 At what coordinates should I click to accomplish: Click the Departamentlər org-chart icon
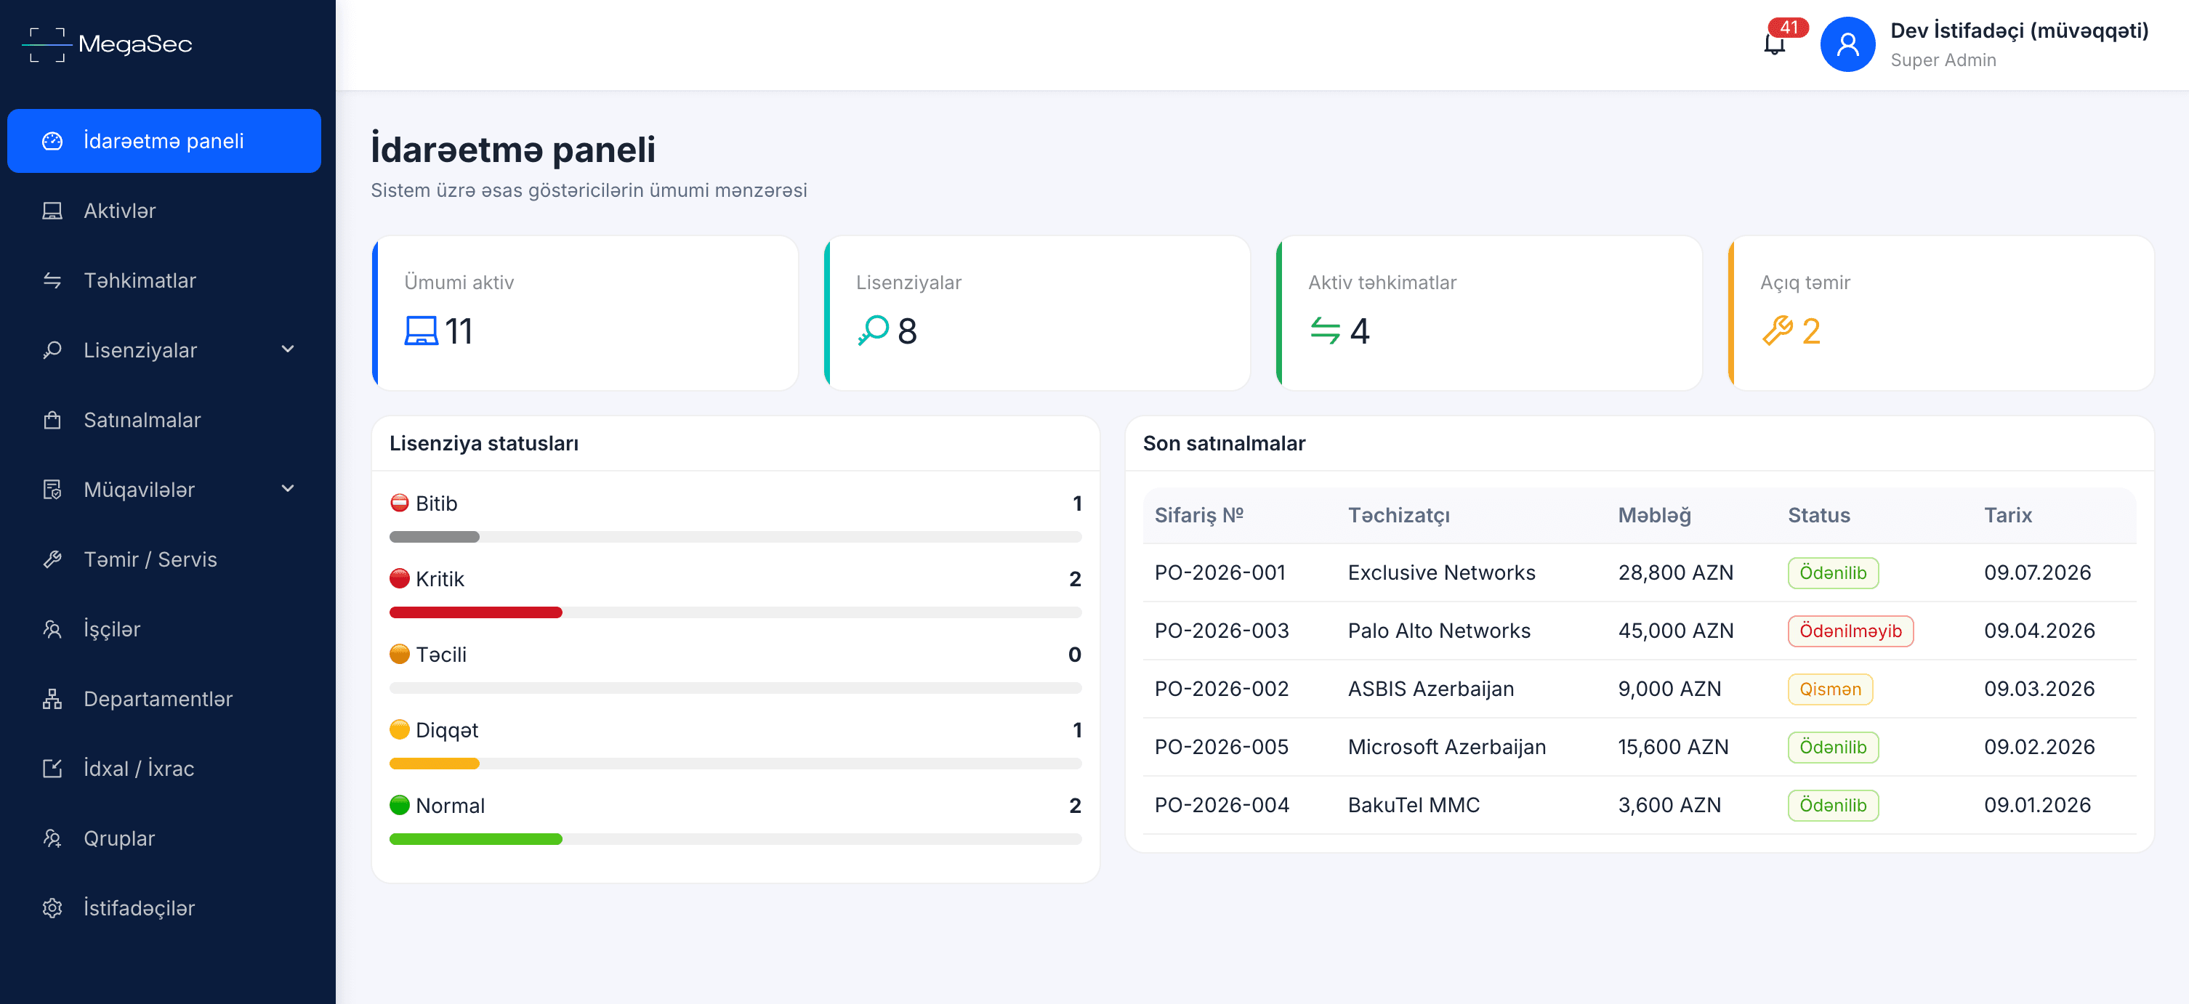coord(52,698)
